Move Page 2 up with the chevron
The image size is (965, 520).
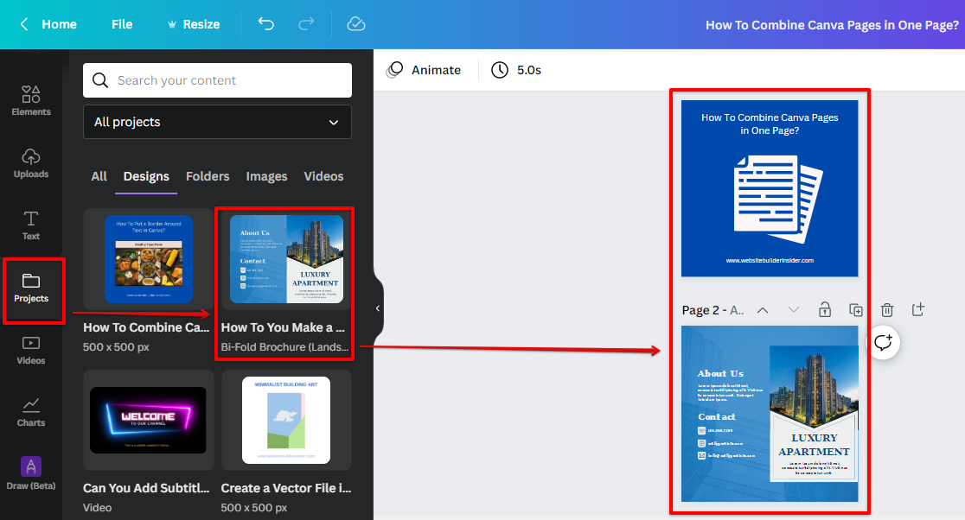click(x=763, y=310)
